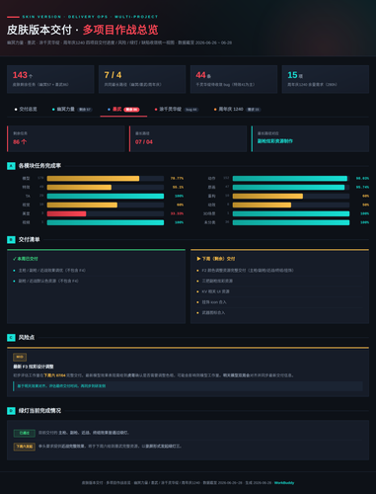The width and height of the screenshot is (376, 494).
Task: Click the 98.03% cyan progress bar
Action: (x=291, y=178)
